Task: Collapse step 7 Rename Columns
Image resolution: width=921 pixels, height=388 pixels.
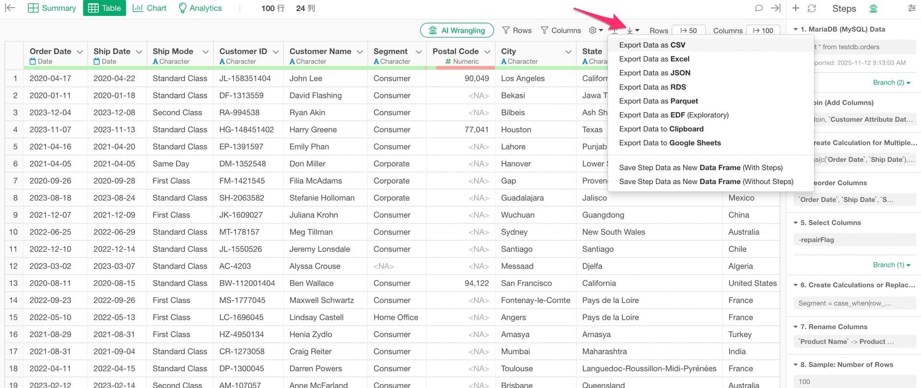Action: 796,327
